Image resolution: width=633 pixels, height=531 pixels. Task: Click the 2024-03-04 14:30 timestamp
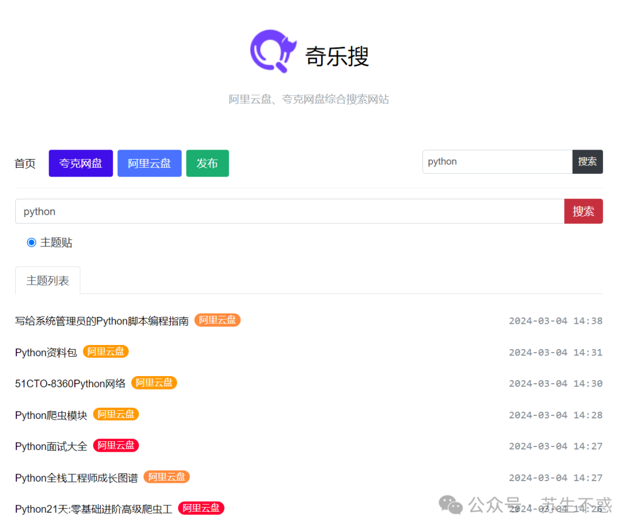tap(556, 384)
